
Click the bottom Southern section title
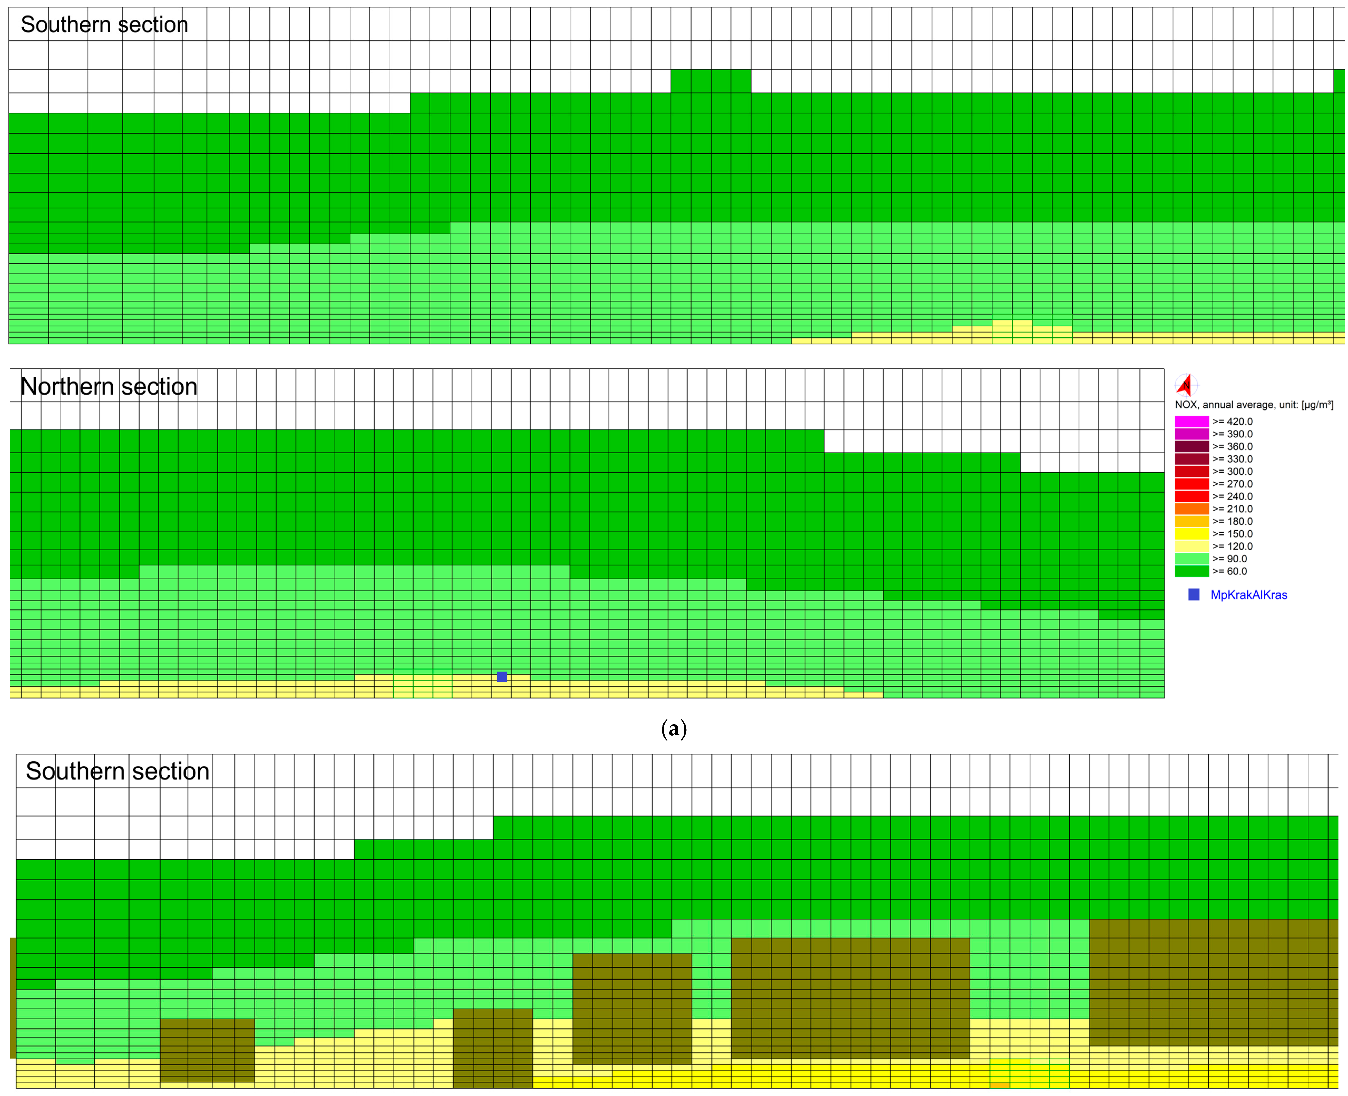click(117, 771)
